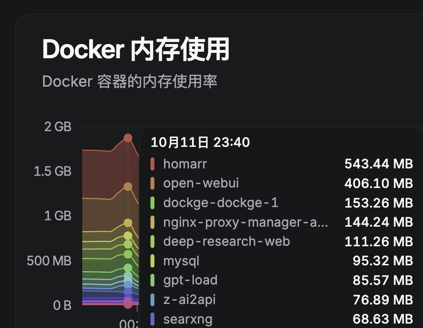Click the 85.57 MB value

pos(383,280)
